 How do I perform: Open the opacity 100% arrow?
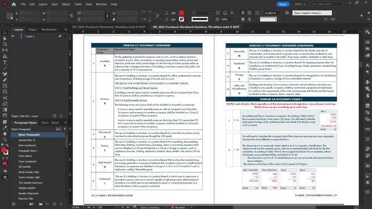pyautogui.click(x=235, y=19)
